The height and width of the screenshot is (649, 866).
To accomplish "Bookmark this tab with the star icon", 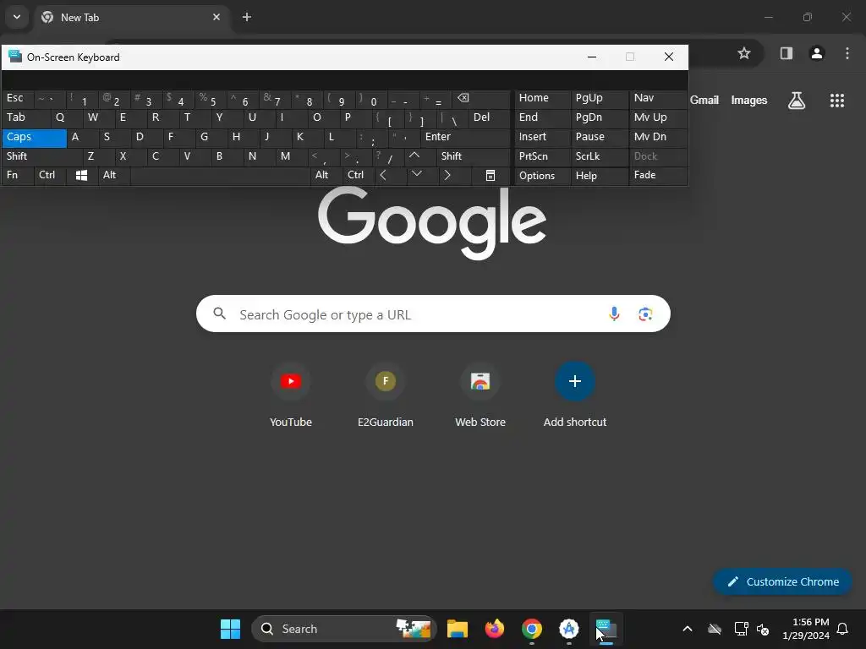I will 744,53.
